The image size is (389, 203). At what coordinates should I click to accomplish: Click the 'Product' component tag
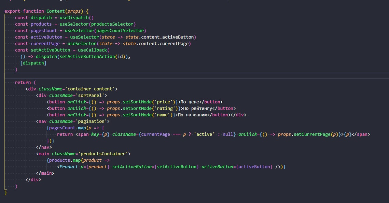[x=69, y=166]
